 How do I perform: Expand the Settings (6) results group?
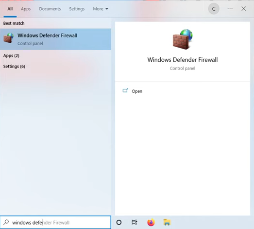(x=14, y=66)
